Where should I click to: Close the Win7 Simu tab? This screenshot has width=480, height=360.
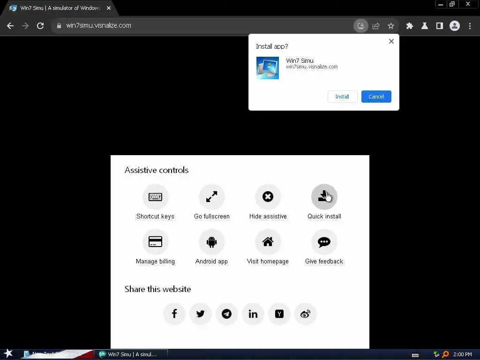[109, 8]
